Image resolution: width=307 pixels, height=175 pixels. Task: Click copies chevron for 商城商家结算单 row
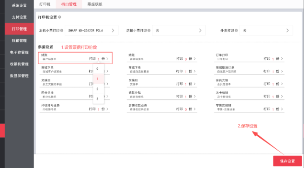click(x=194, y=71)
